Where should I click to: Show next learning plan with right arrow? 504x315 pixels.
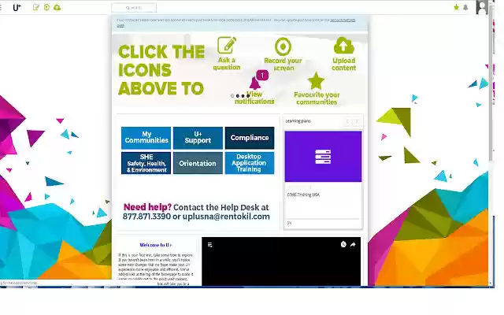(x=356, y=121)
